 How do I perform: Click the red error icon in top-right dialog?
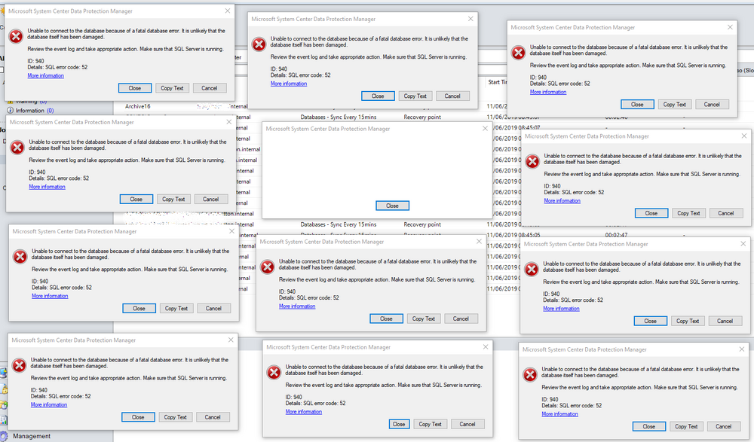519,53
